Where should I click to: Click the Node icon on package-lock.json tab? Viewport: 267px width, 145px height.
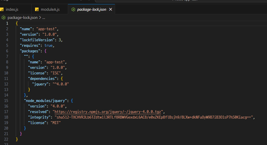(x=73, y=10)
